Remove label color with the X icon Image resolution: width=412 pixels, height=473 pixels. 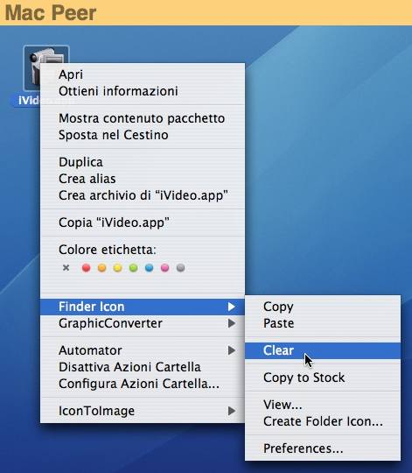(66, 267)
